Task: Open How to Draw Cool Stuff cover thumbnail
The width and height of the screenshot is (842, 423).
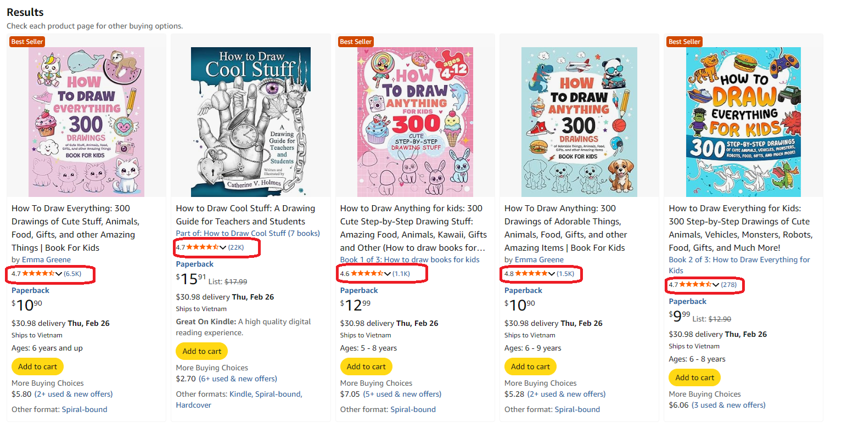Action: [x=250, y=122]
